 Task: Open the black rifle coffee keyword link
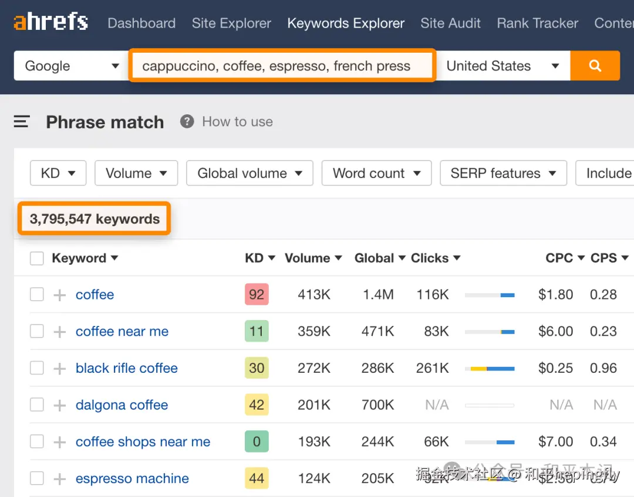click(x=127, y=368)
